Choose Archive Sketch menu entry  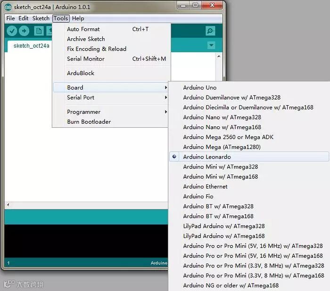112,39
